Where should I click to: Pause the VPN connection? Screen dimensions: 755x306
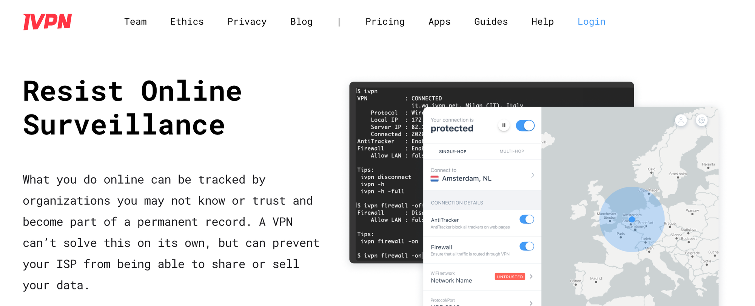[504, 125]
